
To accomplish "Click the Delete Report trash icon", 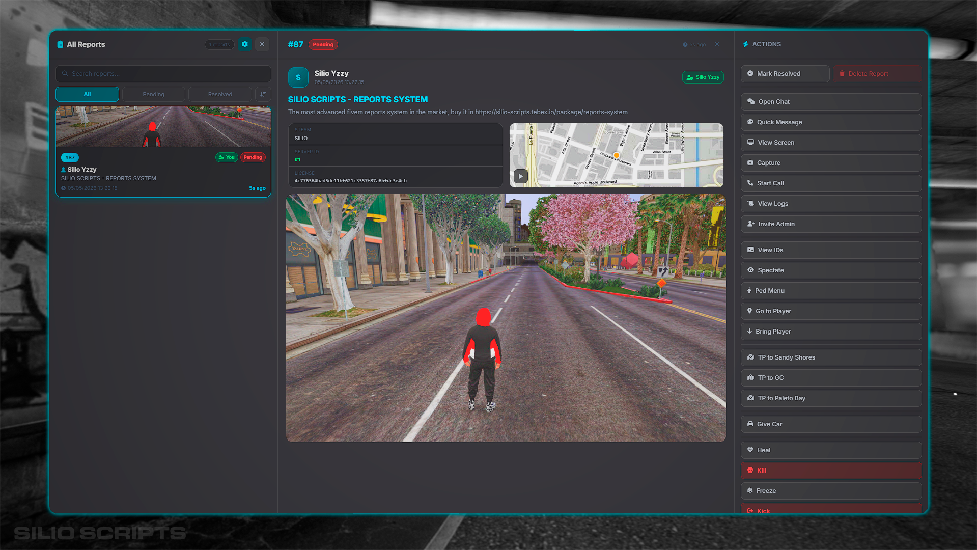I will pos(842,74).
